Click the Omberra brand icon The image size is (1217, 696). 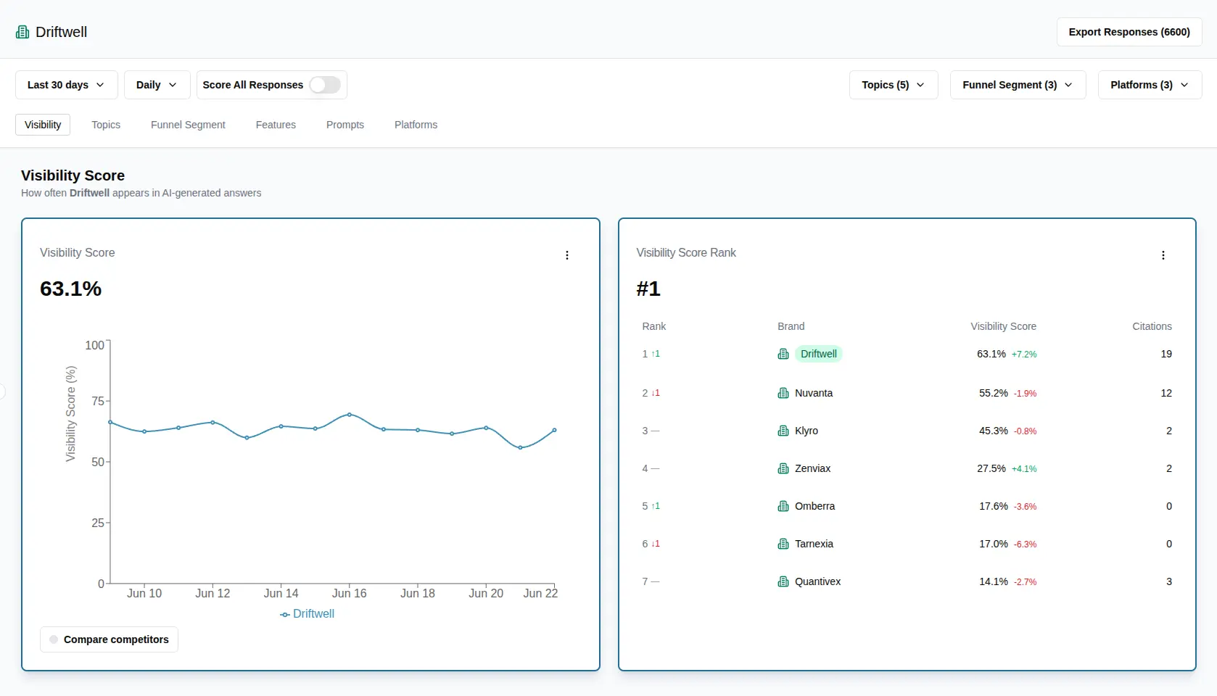tap(783, 506)
